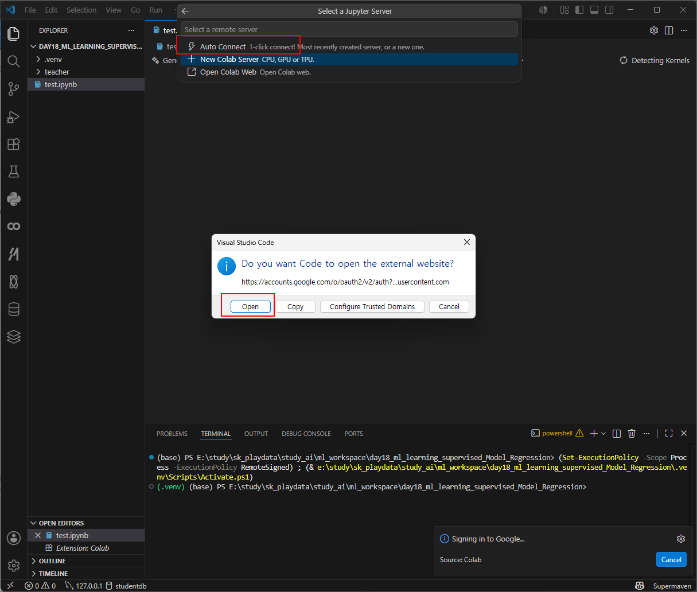Viewport: 697px width, 592px height.
Task: Select Open Colab Web option
Action: 349,72
